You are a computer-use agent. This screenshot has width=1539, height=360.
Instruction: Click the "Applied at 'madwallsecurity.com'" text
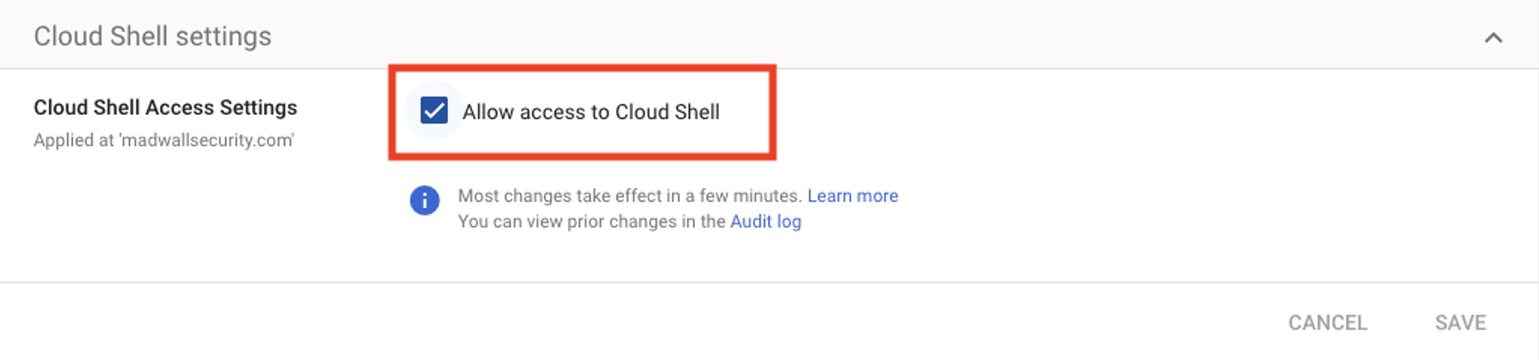pos(163,140)
